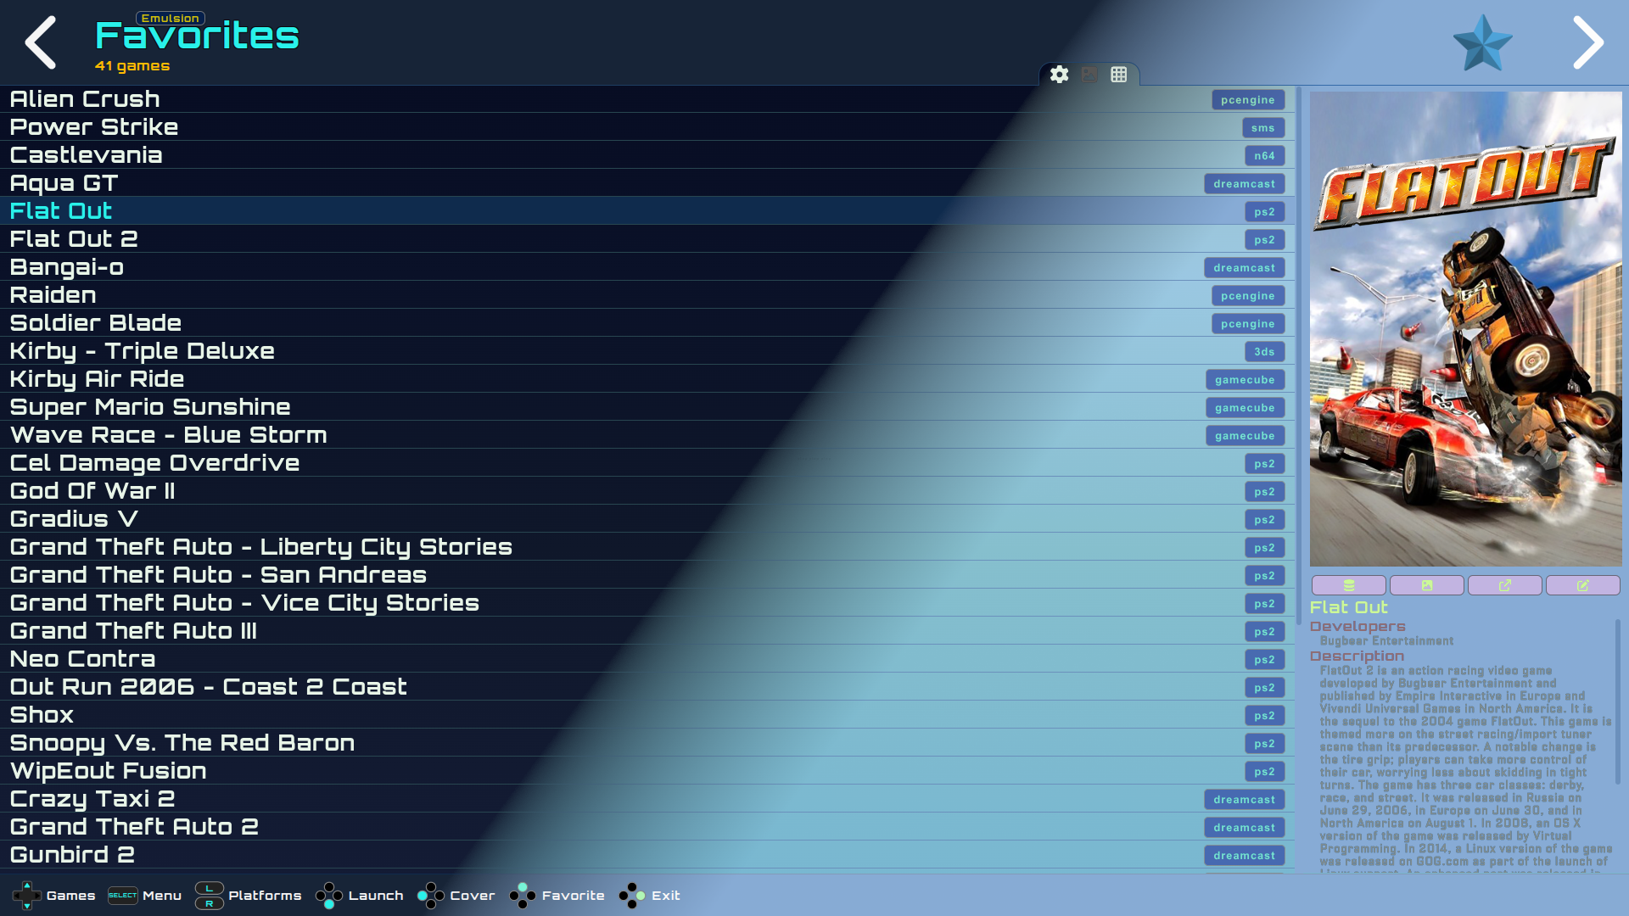The width and height of the screenshot is (1629, 916).
Task: Click the description panel scrollbar
Action: click(1618, 701)
